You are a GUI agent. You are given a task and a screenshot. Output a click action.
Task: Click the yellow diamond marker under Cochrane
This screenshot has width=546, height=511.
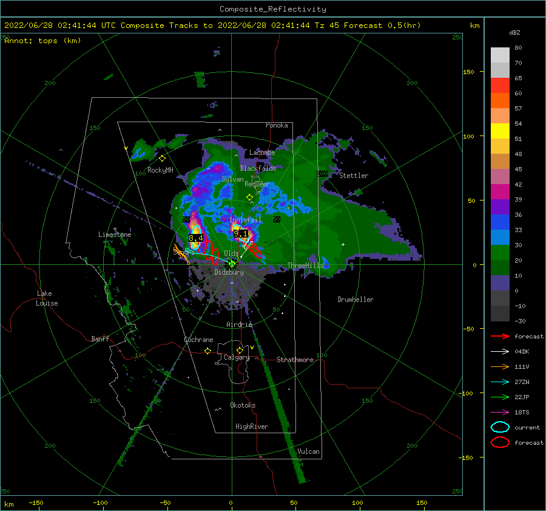(208, 351)
